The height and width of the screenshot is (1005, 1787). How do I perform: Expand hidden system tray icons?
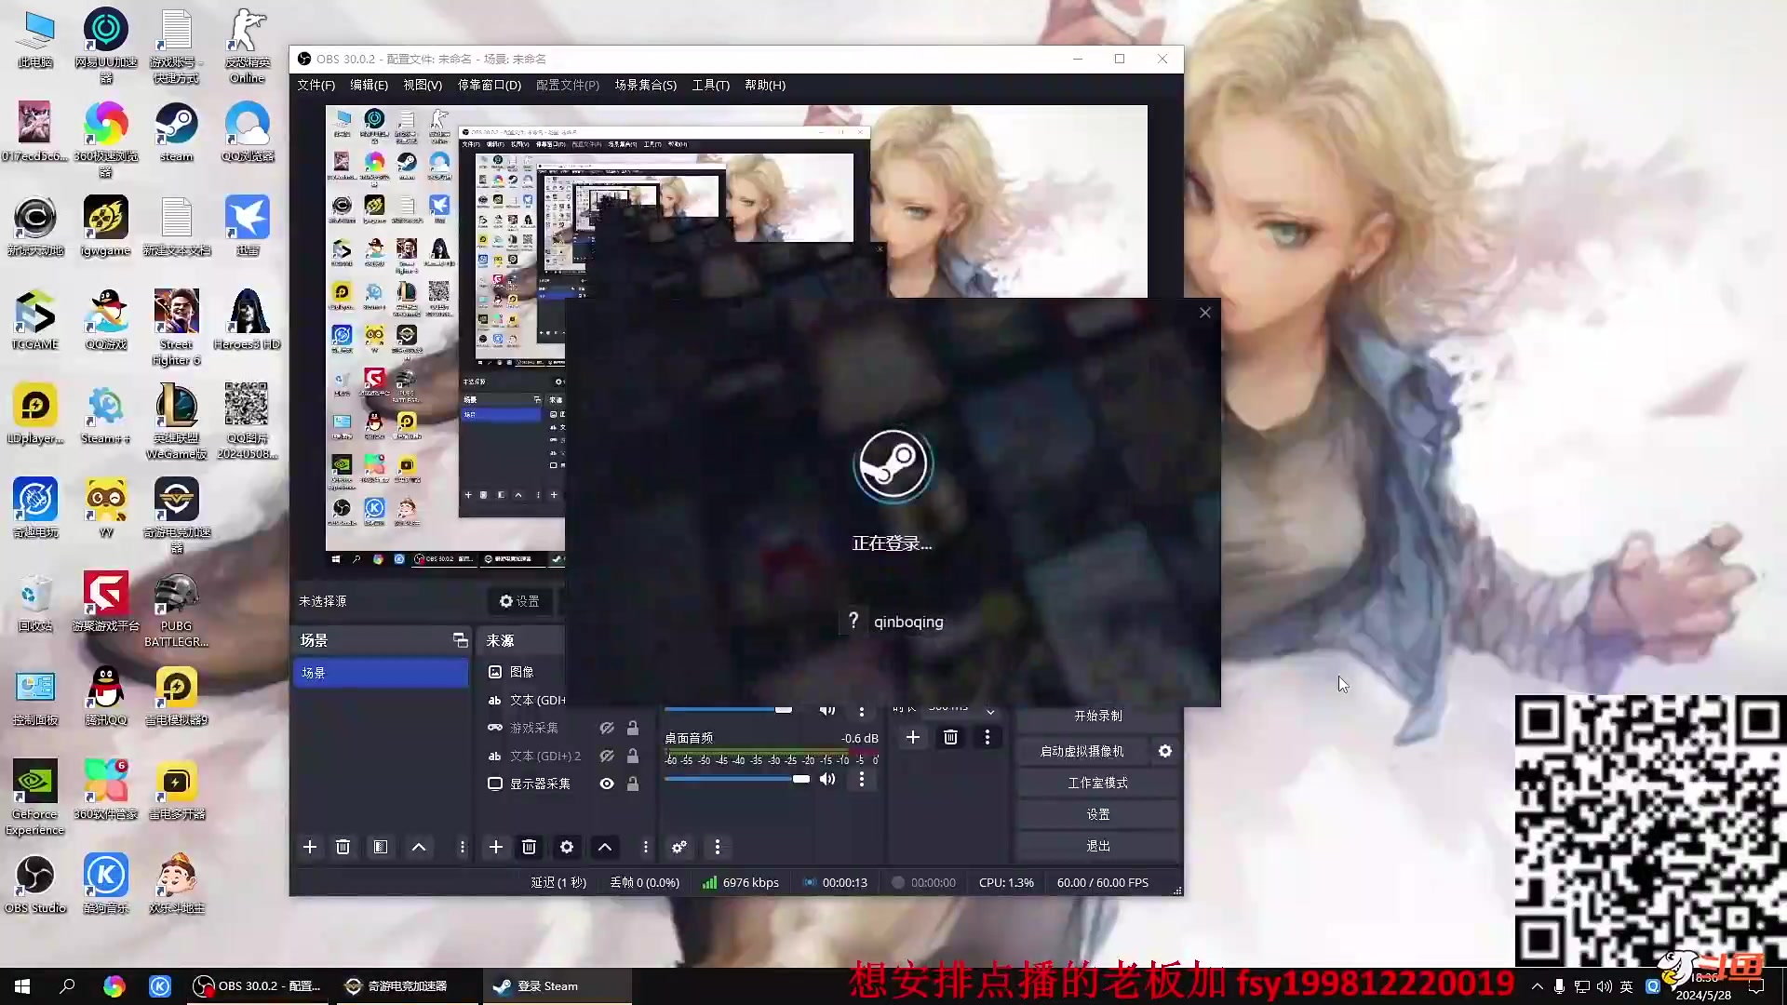click(1537, 986)
